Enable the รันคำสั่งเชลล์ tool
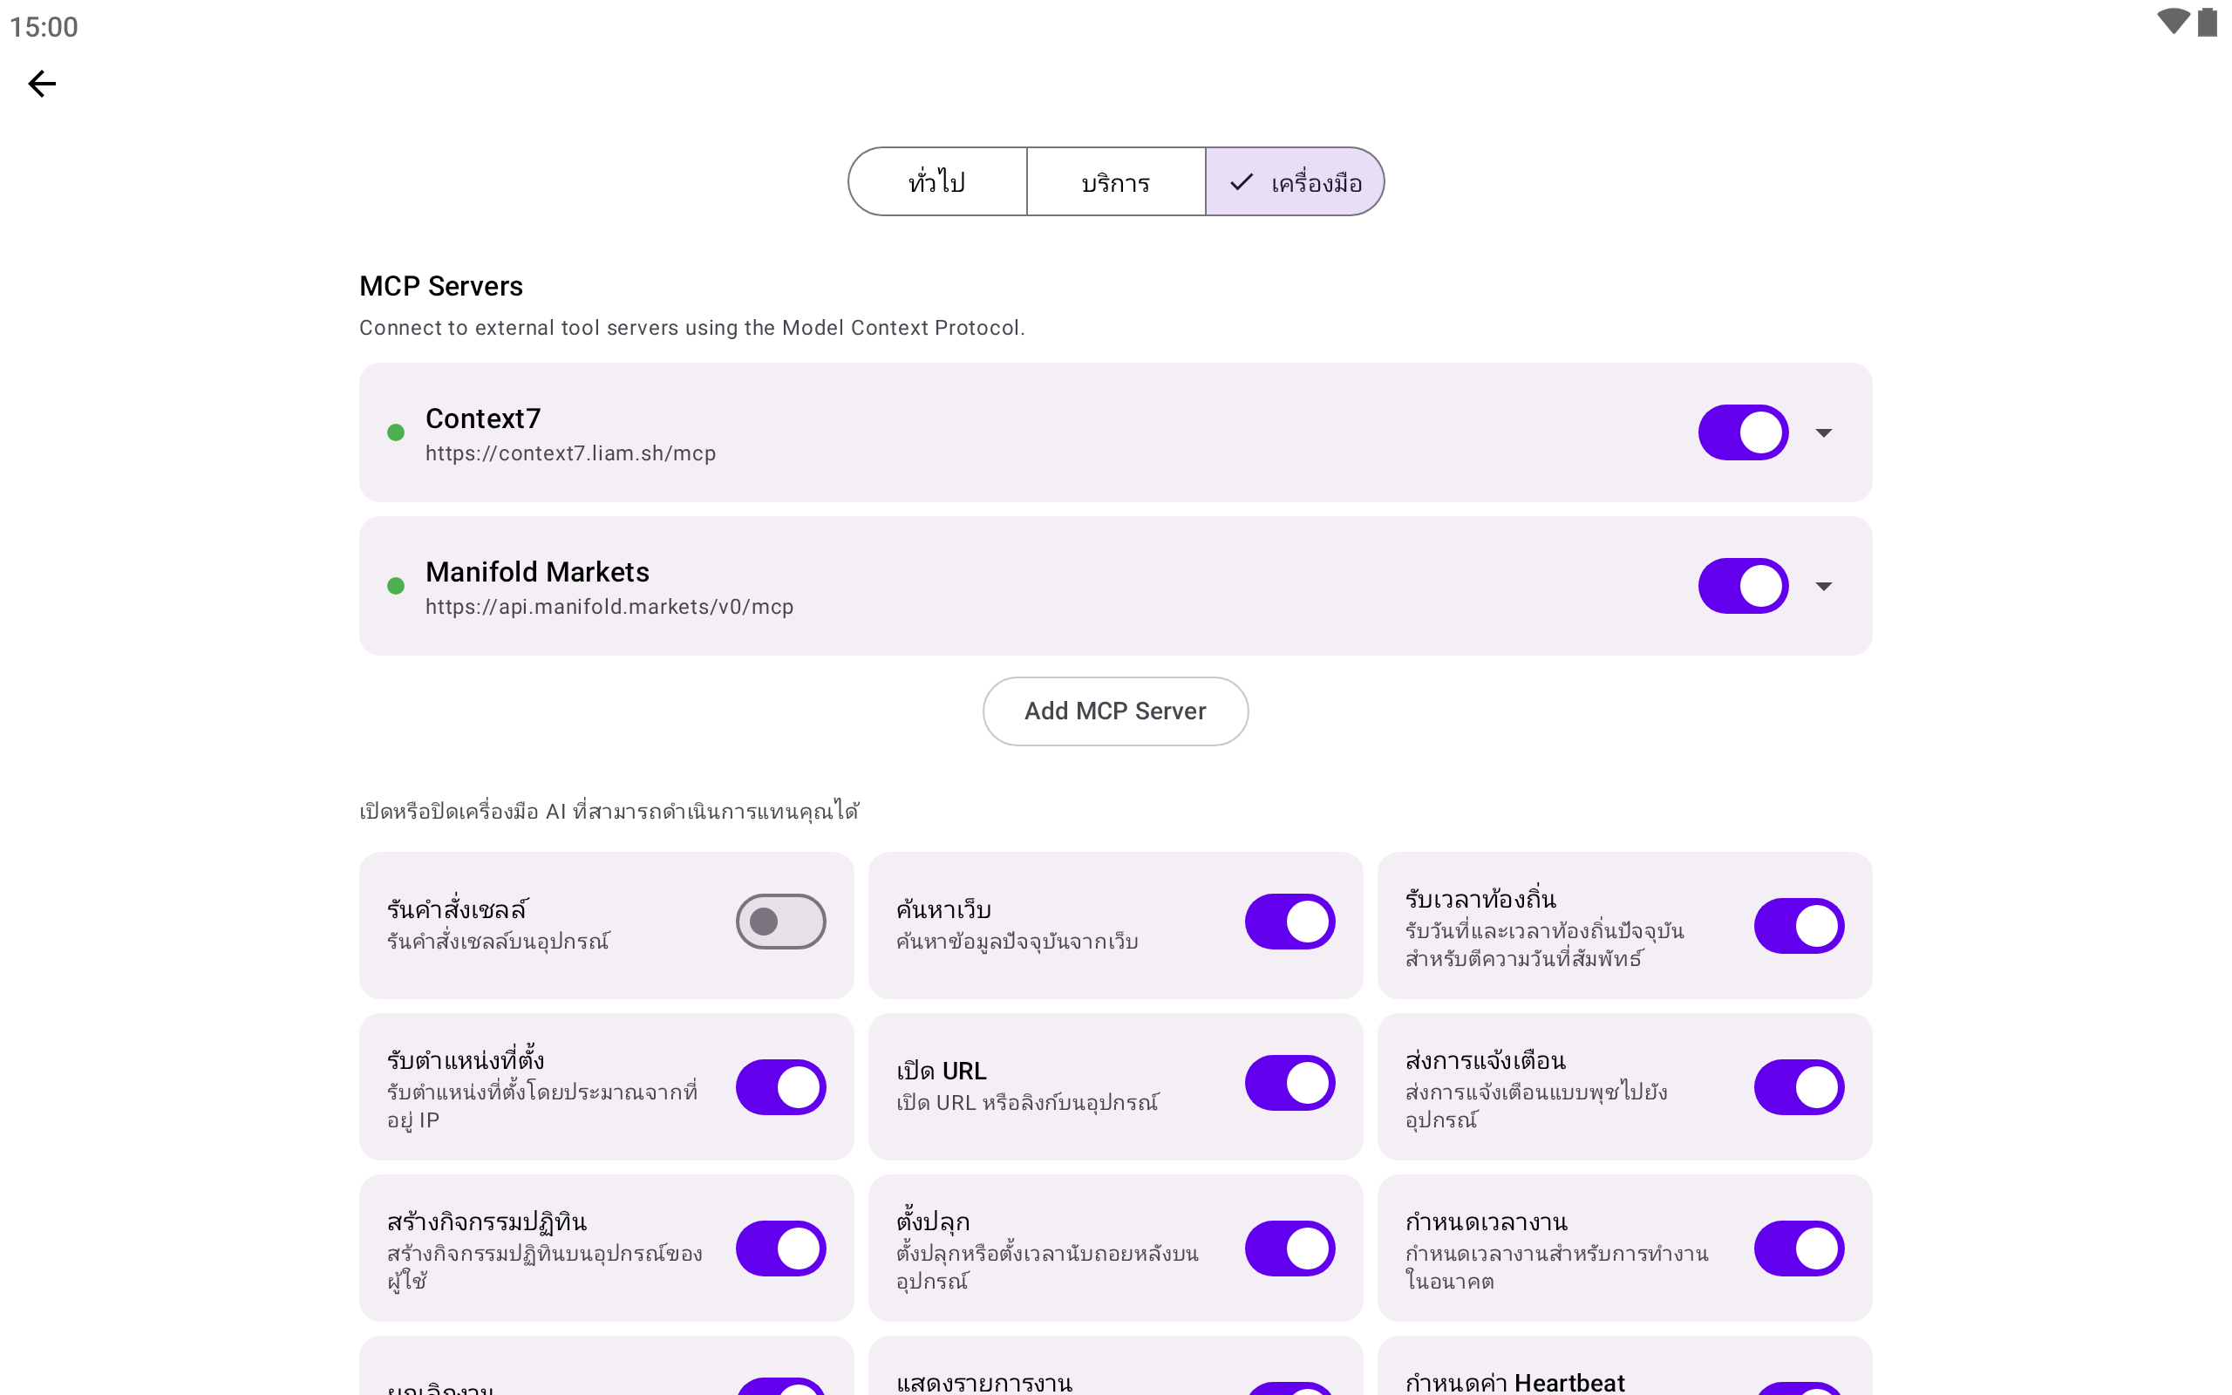 click(780, 922)
